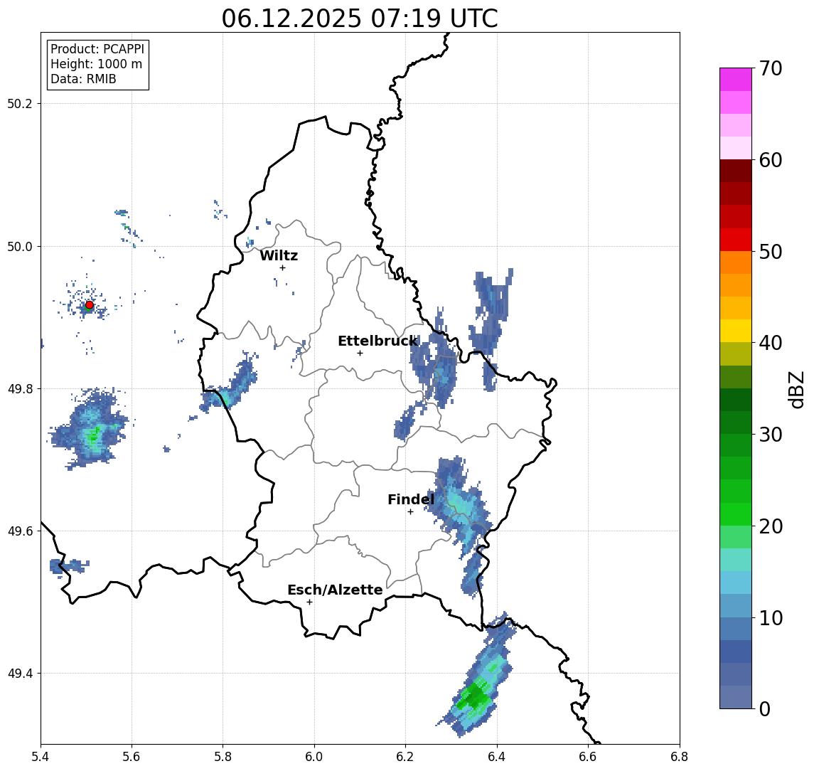Click the Wiltz city label
Image resolution: width=814 pixels, height=771 pixels.
tap(279, 255)
